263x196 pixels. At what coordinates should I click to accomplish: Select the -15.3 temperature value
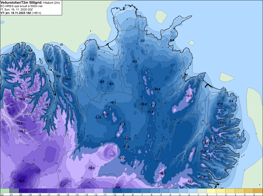click(x=22, y=131)
